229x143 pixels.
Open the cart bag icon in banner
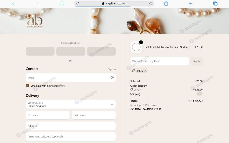coord(201,21)
